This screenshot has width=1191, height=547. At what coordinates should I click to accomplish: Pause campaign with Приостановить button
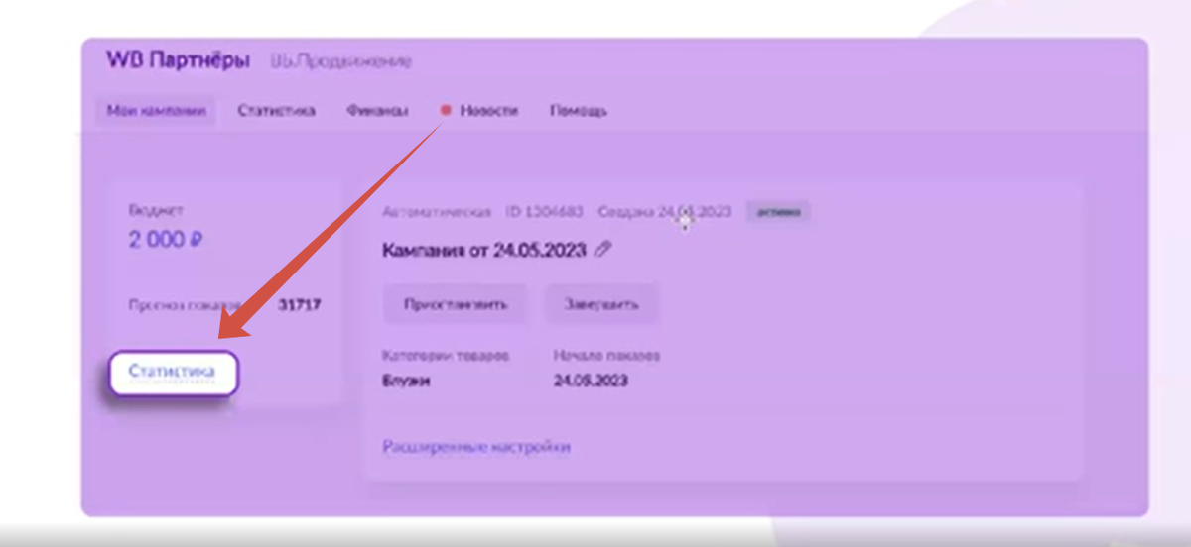point(457,304)
